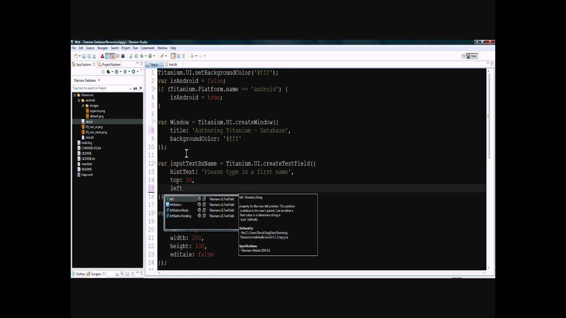Open the Window menu
The image size is (566, 318).
point(162,48)
